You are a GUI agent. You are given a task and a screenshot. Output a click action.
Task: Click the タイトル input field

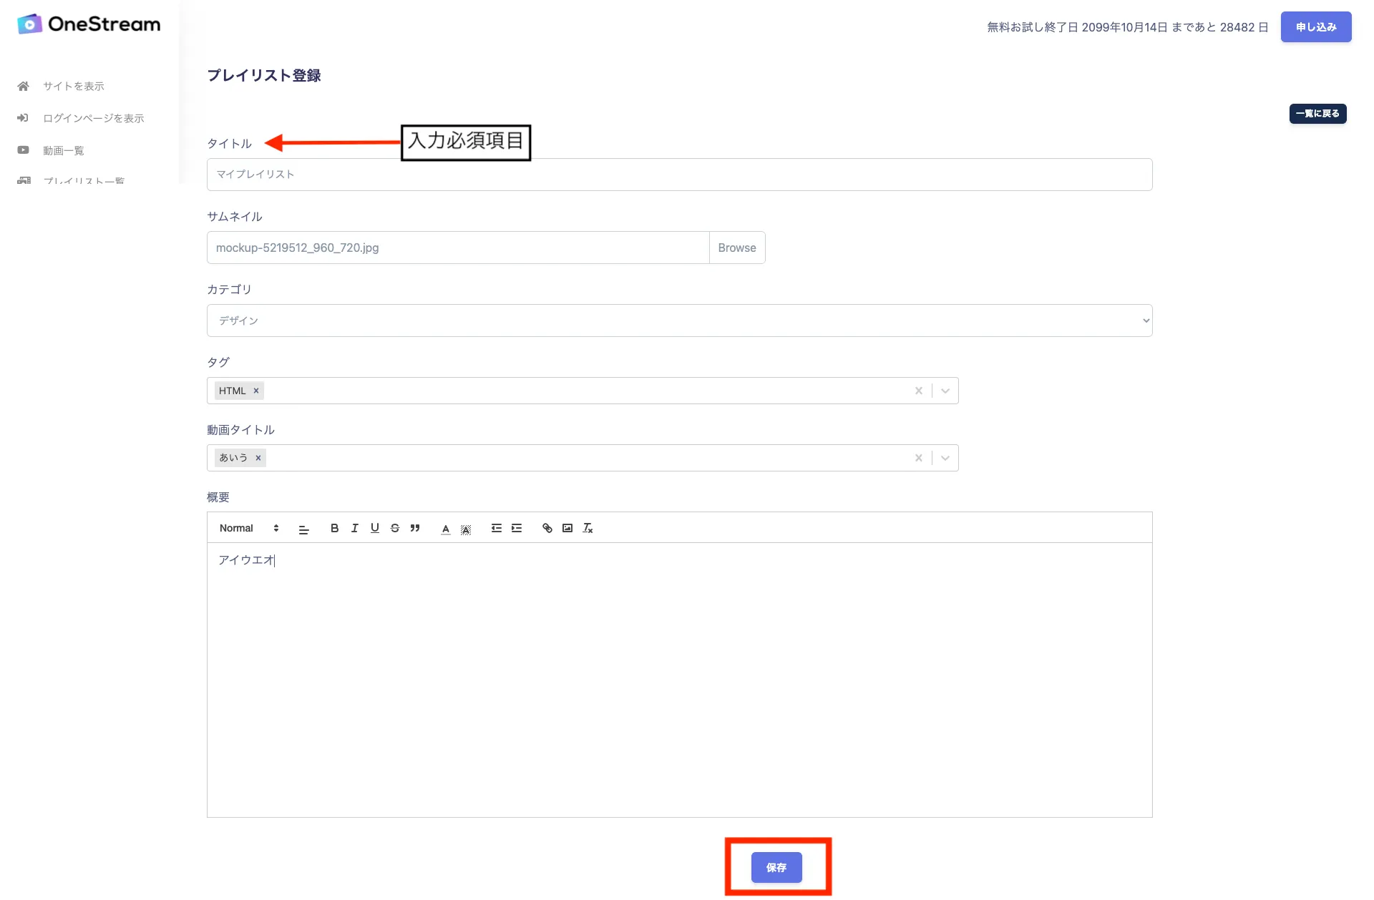(678, 175)
